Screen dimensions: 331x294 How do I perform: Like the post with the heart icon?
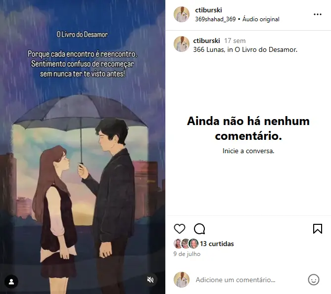(x=180, y=229)
